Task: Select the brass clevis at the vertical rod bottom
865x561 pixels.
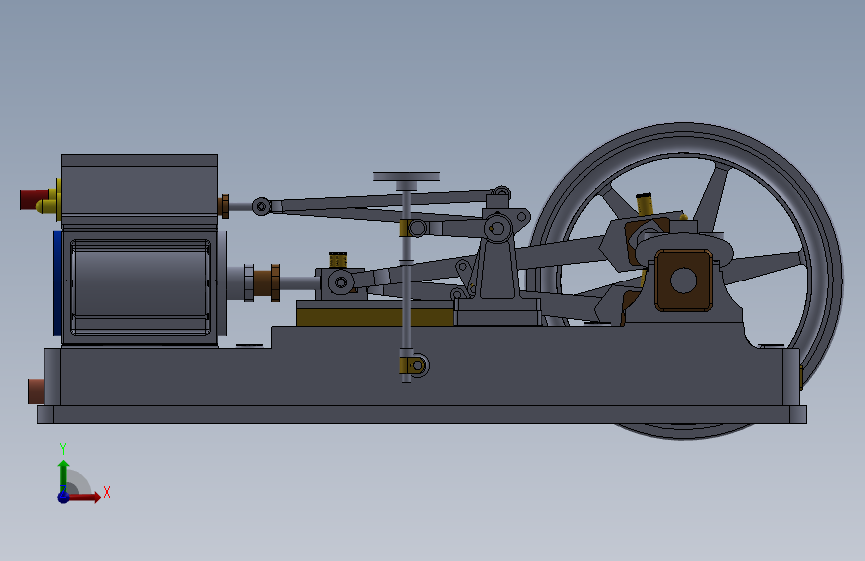Action: [414, 365]
